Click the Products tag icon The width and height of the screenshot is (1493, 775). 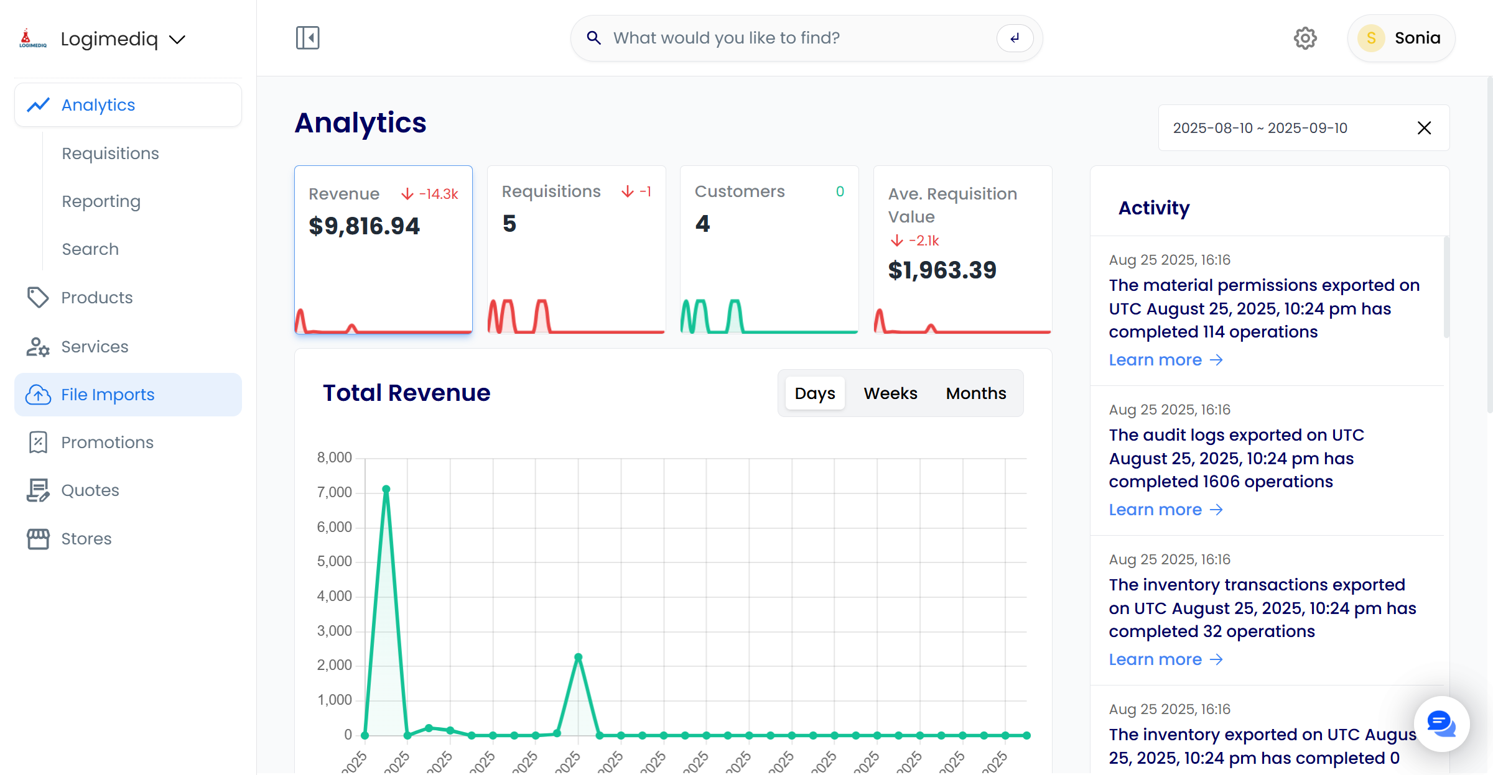(38, 298)
